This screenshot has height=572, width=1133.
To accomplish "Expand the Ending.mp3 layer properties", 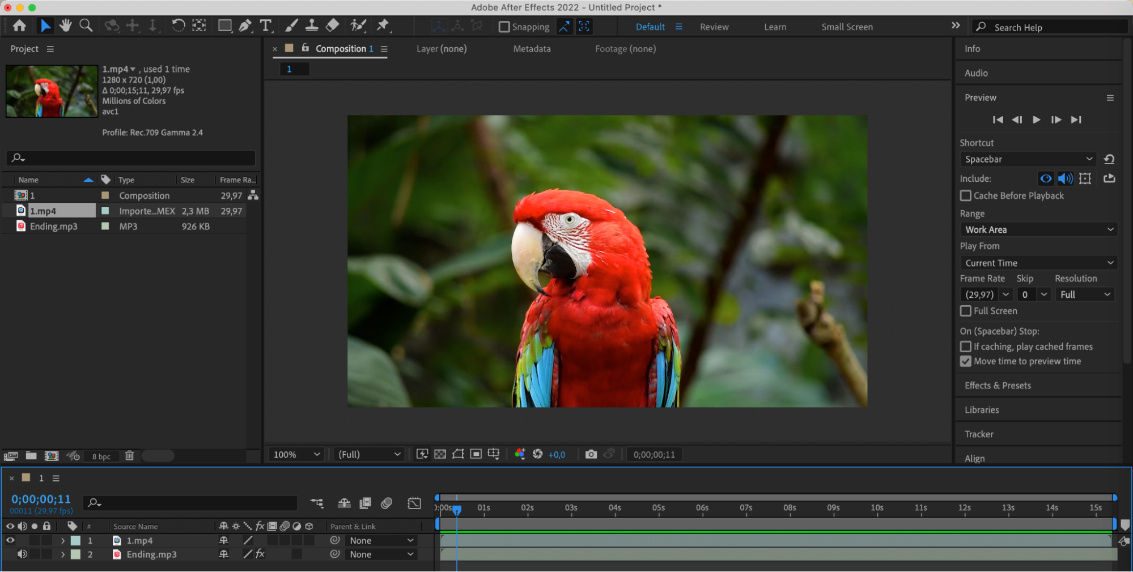I will [x=63, y=554].
